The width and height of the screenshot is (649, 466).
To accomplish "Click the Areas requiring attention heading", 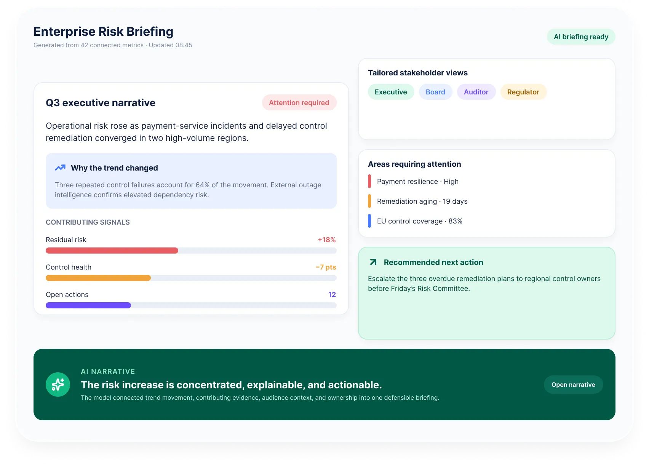I will tap(414, 164).
